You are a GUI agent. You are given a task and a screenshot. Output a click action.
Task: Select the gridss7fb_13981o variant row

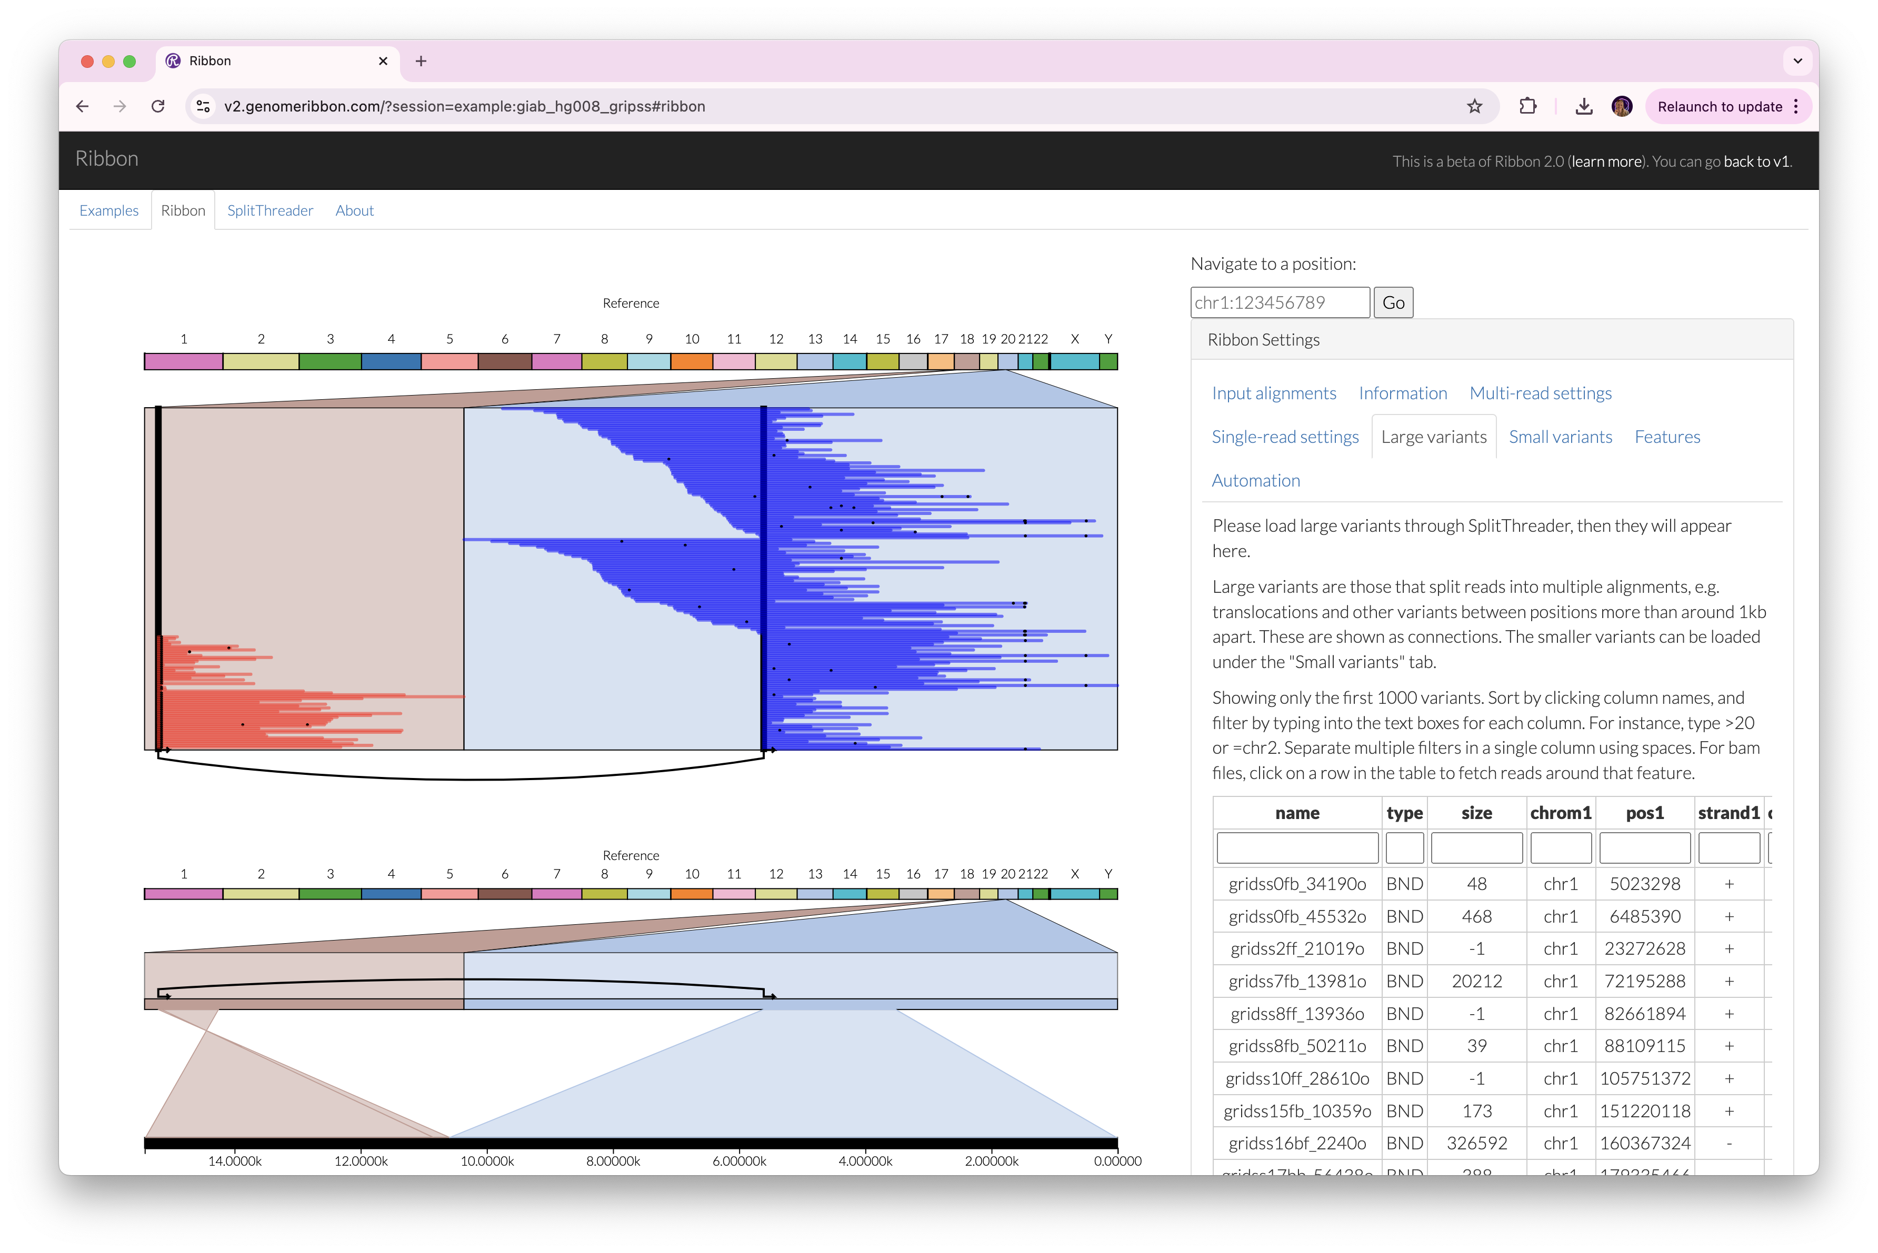click(x=1297, y=981)
